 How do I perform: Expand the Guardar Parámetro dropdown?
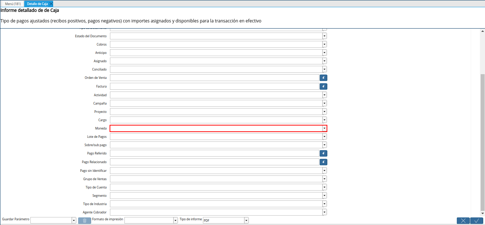tap(73, 220)
